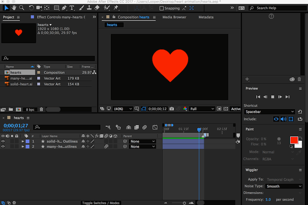This screenshot has height=205, width=308.
Task: Click the new folder icon in Project panel
Action: click(x=11, y=109)
